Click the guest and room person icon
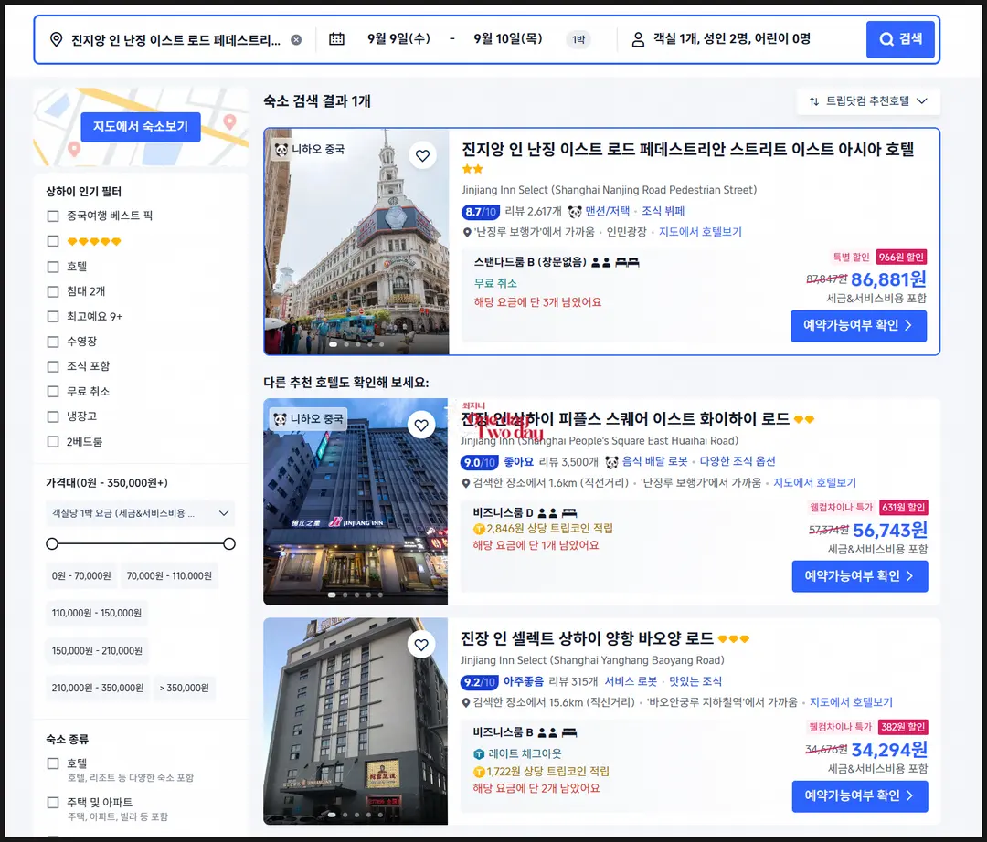The image size is (987, 842). (638, 39)
